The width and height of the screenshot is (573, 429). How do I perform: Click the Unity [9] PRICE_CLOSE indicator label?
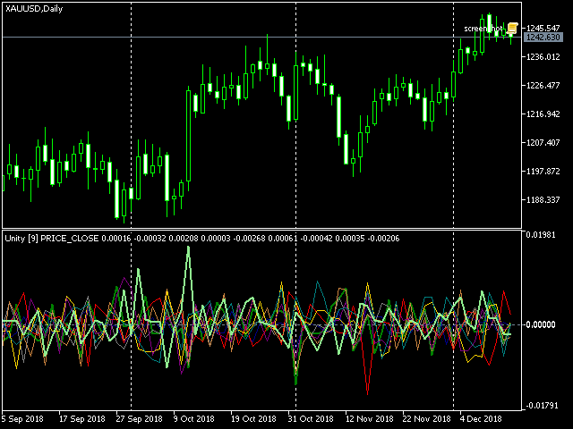[52, 239]
